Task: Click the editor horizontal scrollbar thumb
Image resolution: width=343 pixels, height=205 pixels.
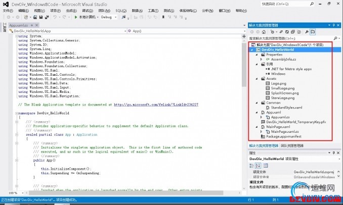Action: pyautogui.click(x=126, y=193)
